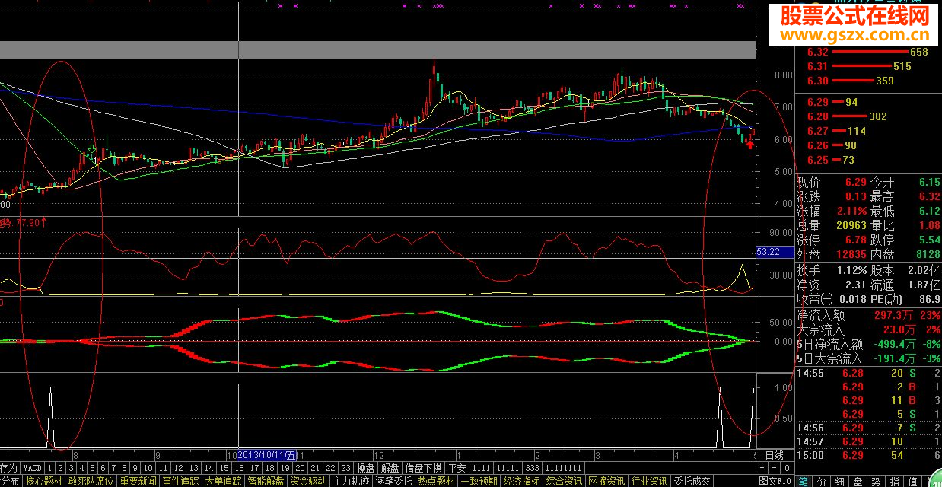Viewport: 942px width, 487px height.
Task: Click the 15:00 last trade row
Action: 868,455
